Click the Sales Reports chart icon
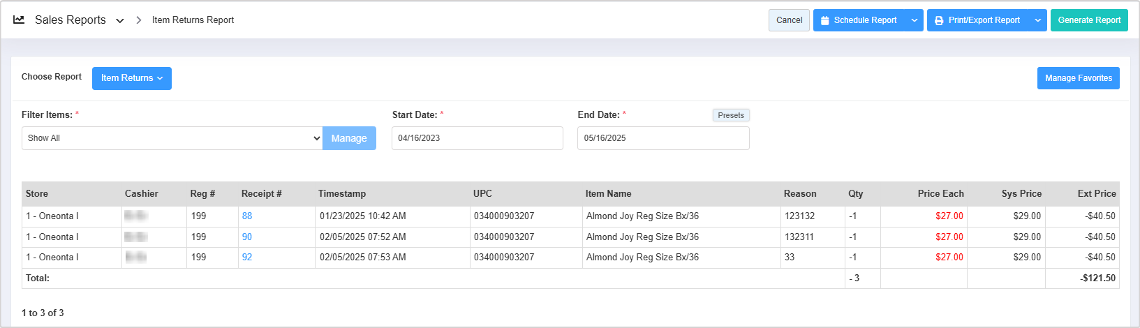Image resolution: width=1140 pixels, height=328 pixels. pyautogui.click(x=19, y=20)
